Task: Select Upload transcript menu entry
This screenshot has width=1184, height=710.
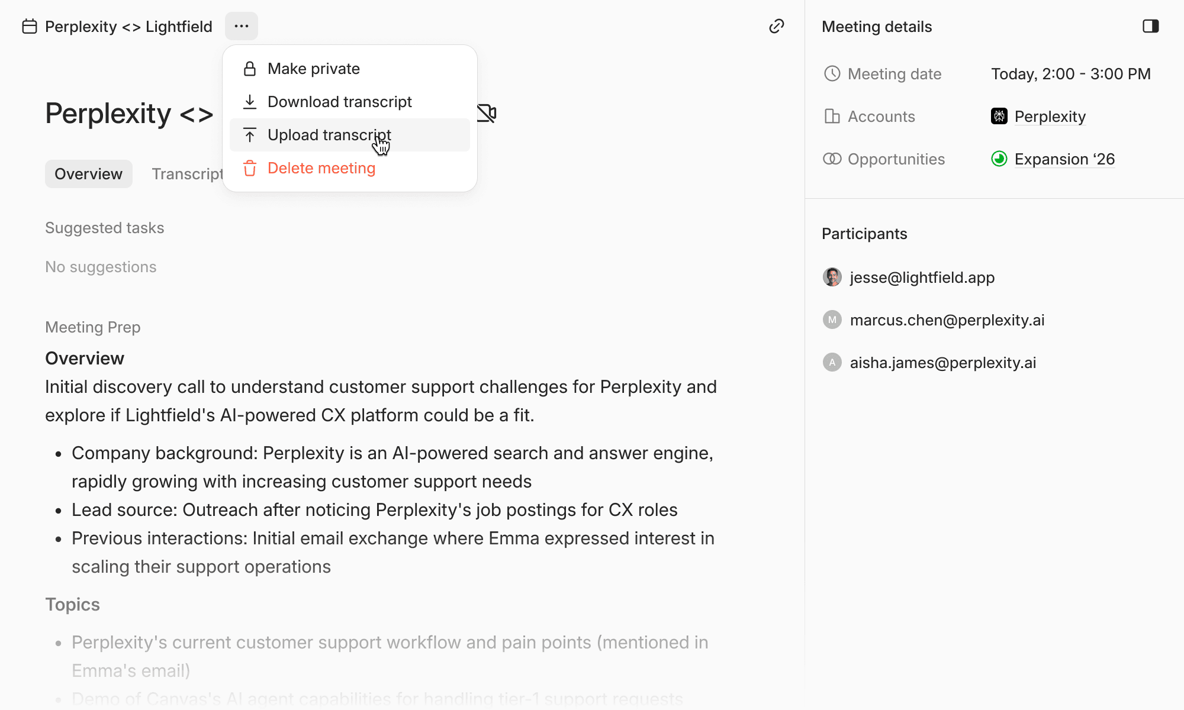Action: (329, 135)
